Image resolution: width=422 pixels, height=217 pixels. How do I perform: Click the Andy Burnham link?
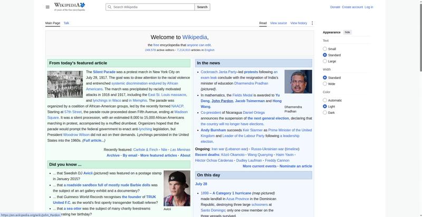[x=214, y=130]
